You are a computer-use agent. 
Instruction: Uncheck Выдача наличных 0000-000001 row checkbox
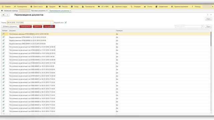click(3, 44)
